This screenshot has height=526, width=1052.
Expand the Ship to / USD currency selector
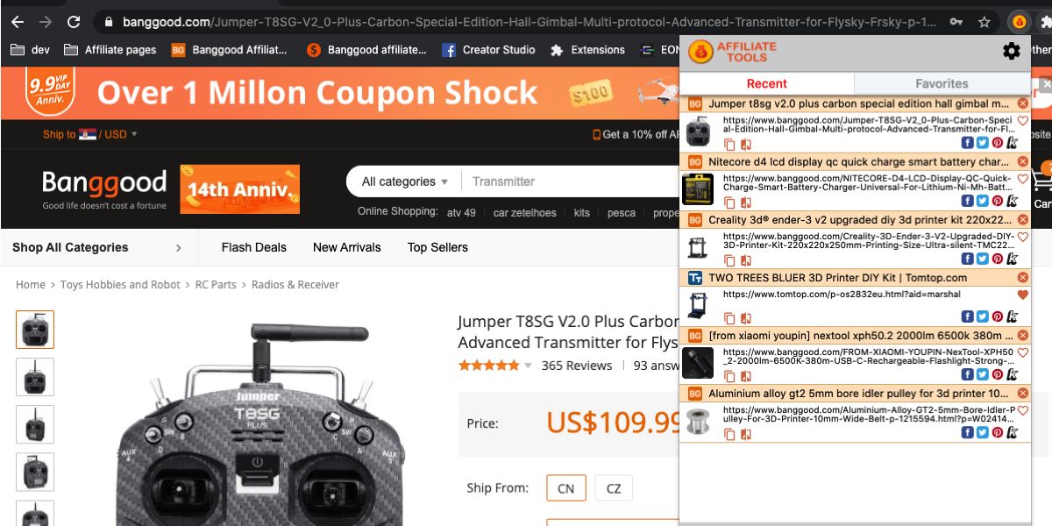point(90,134)
